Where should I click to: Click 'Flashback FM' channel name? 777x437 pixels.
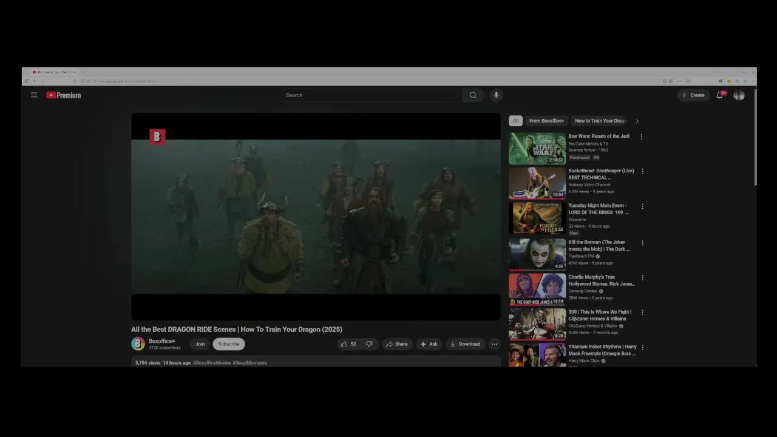581,256
